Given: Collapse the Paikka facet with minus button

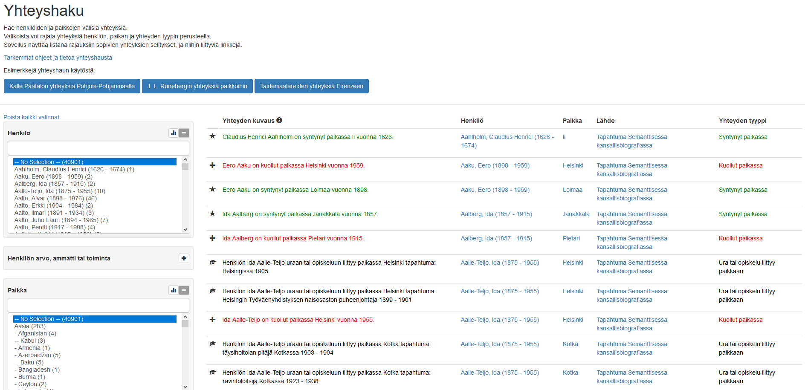Looking at the screenshot, I should [x=184, y=290].
